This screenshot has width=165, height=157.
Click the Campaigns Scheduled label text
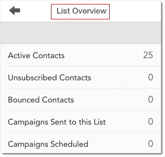pyautogui.click(x=48, y=144)
